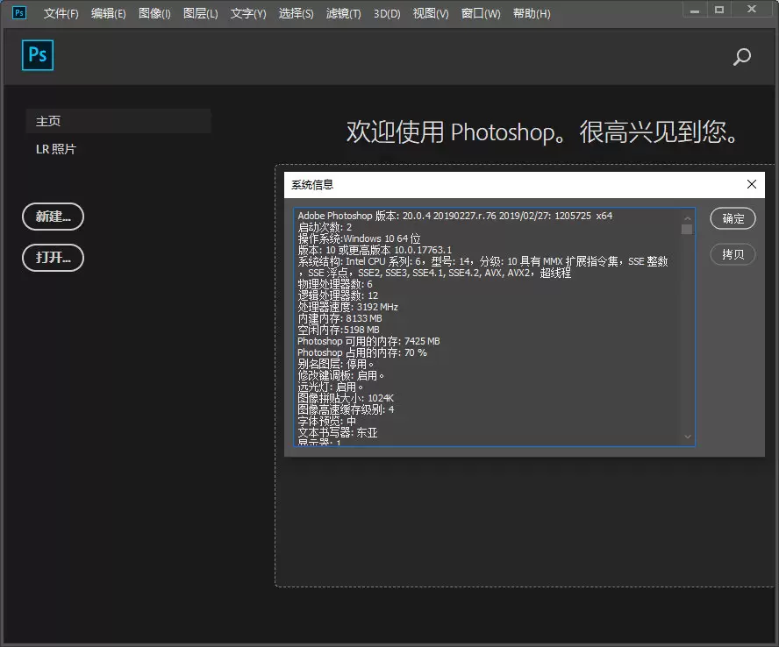
Task: Open the 滤镜(T) menu
Action: coord(343,13)
